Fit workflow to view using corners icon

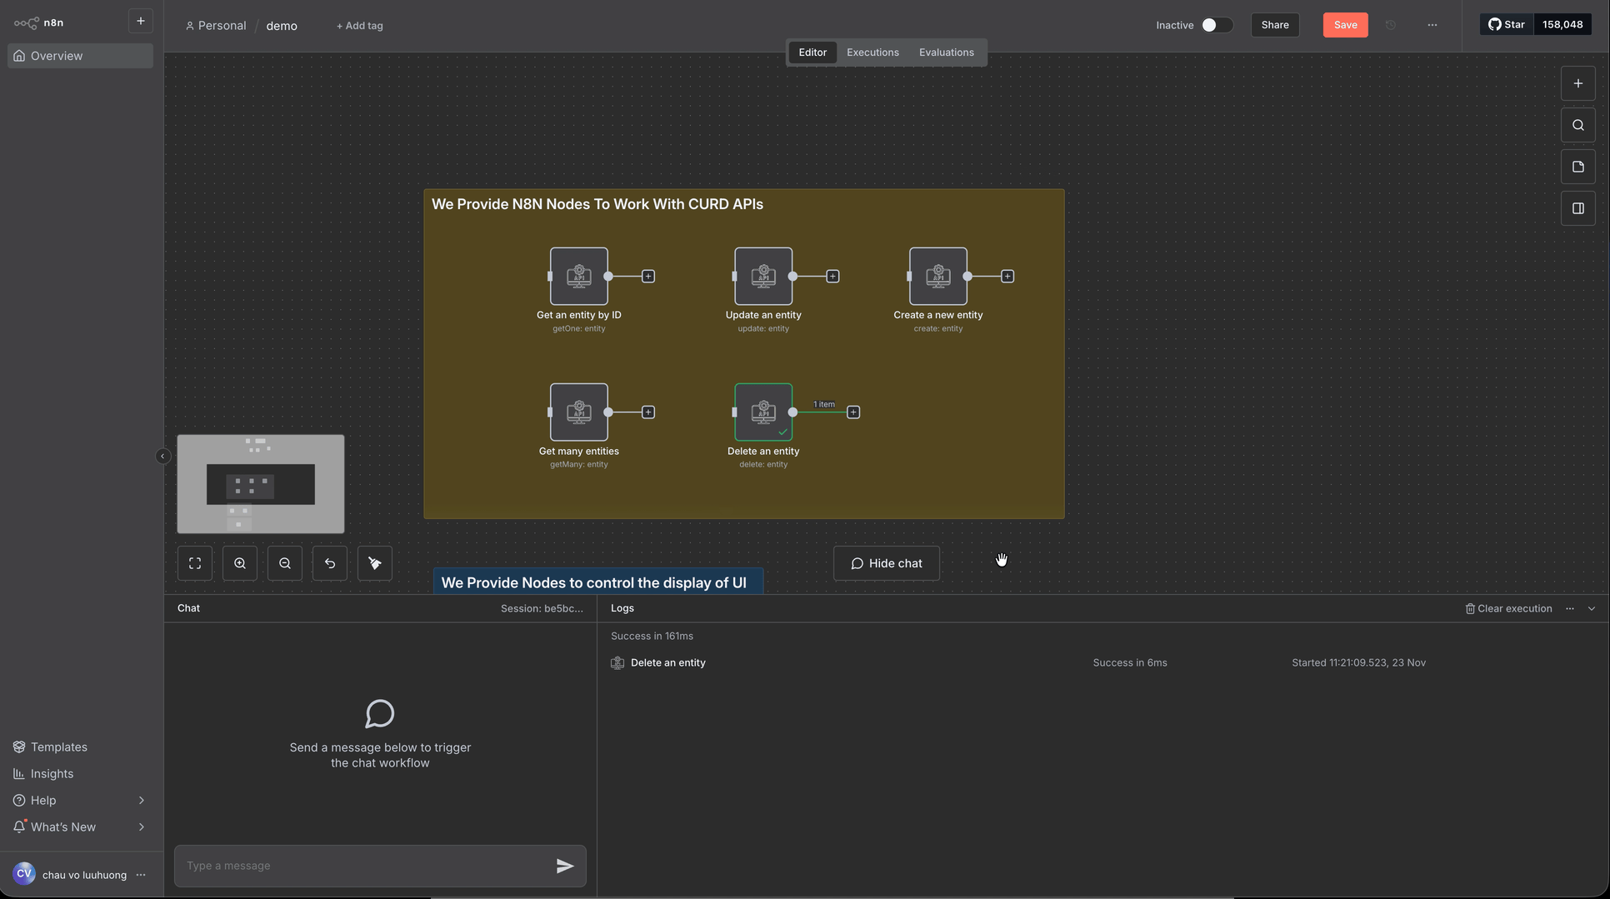194,562
